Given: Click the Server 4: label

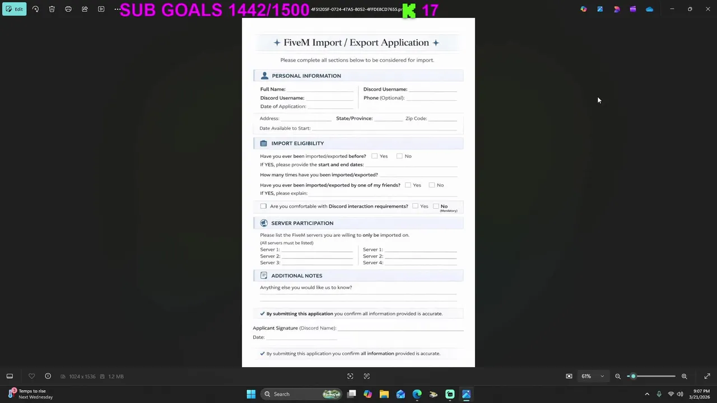Looking at the screenshot, I should coord(373,263).
